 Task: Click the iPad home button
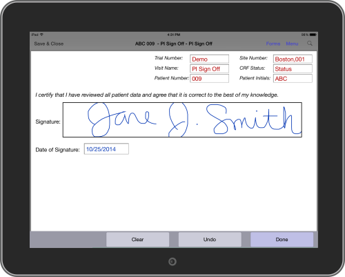(x=172, y=262)
